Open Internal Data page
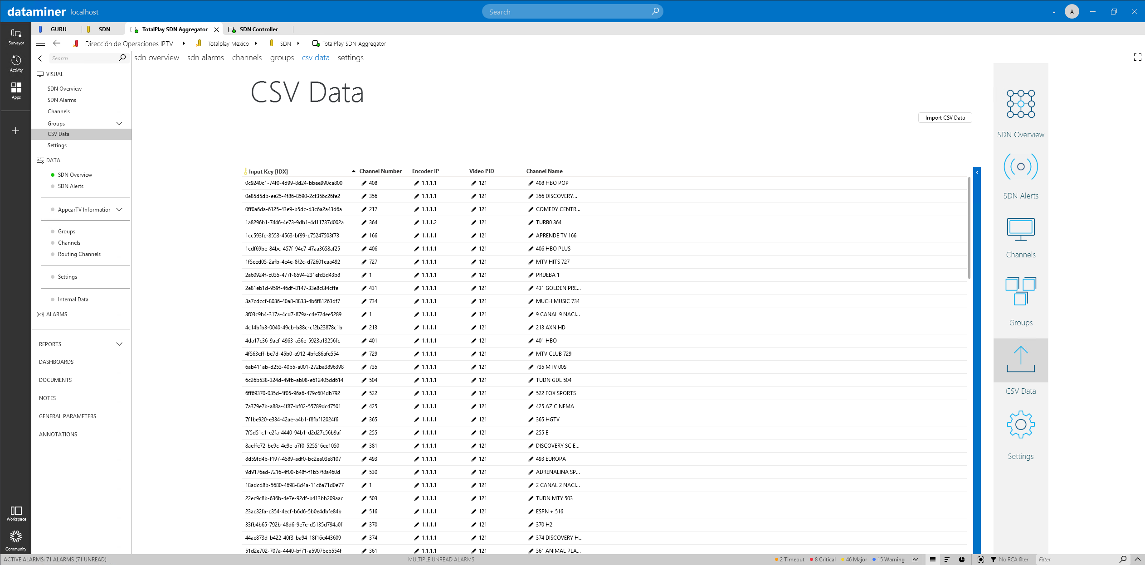This screenshot has height=565, width=1145. pyautogui.click(x=73, y=299)
